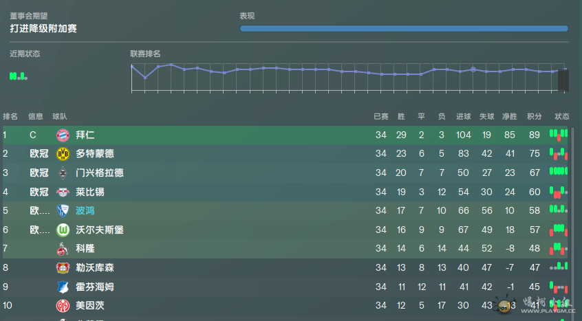The image size is (582, 321).
Task: Click the Hoffenheim club badge
Action: click(63, 287)
